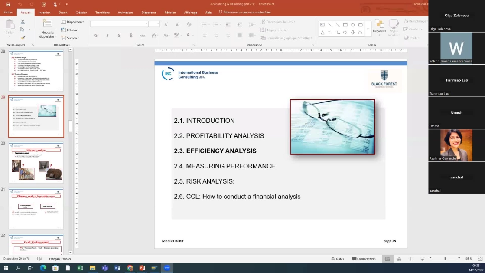Toggle the Notes pane
485x273 pixels.
pos(337,259)
